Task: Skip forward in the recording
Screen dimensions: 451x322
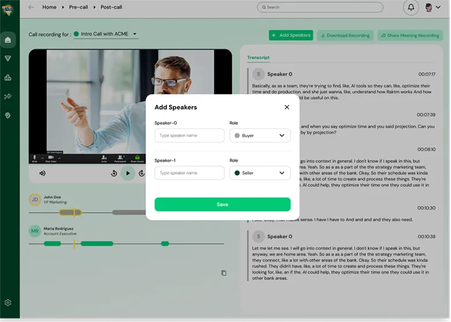Action: coord(142,173)
